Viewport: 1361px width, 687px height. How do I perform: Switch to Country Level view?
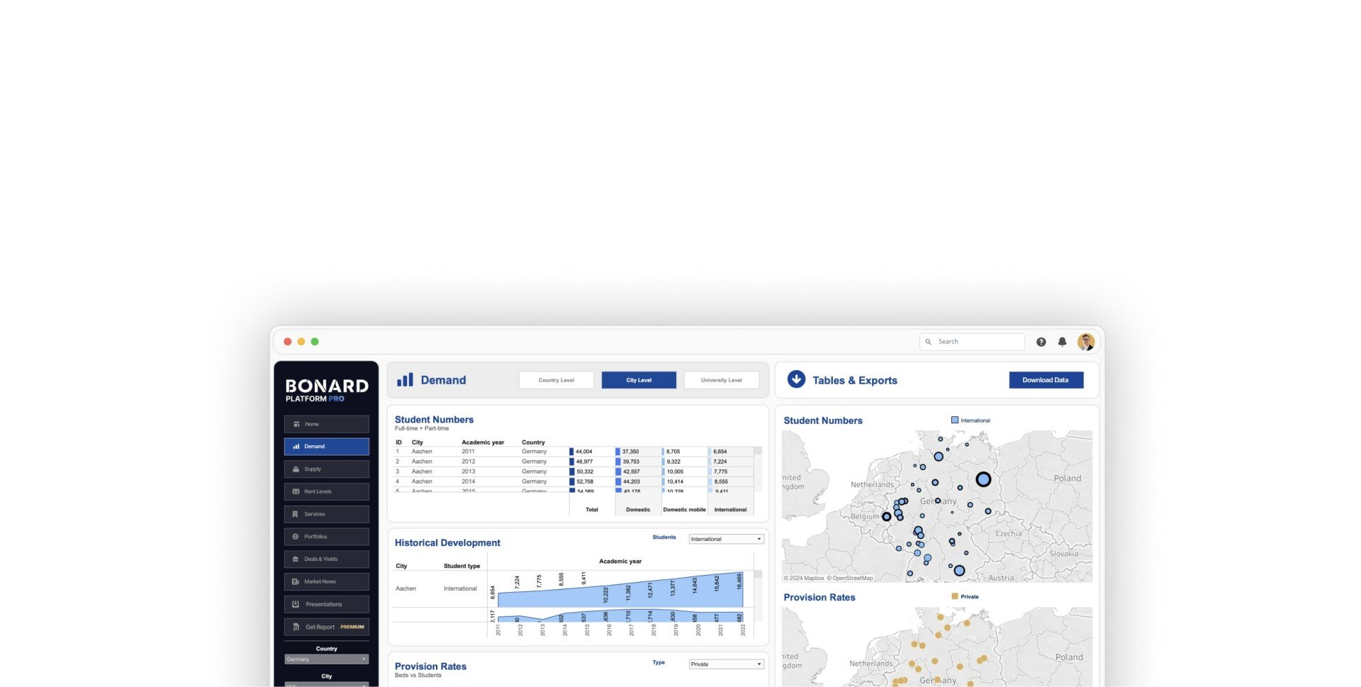556,380
